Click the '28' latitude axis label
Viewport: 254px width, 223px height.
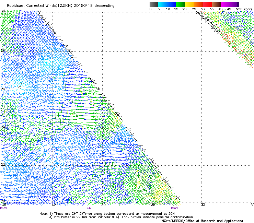3,50
